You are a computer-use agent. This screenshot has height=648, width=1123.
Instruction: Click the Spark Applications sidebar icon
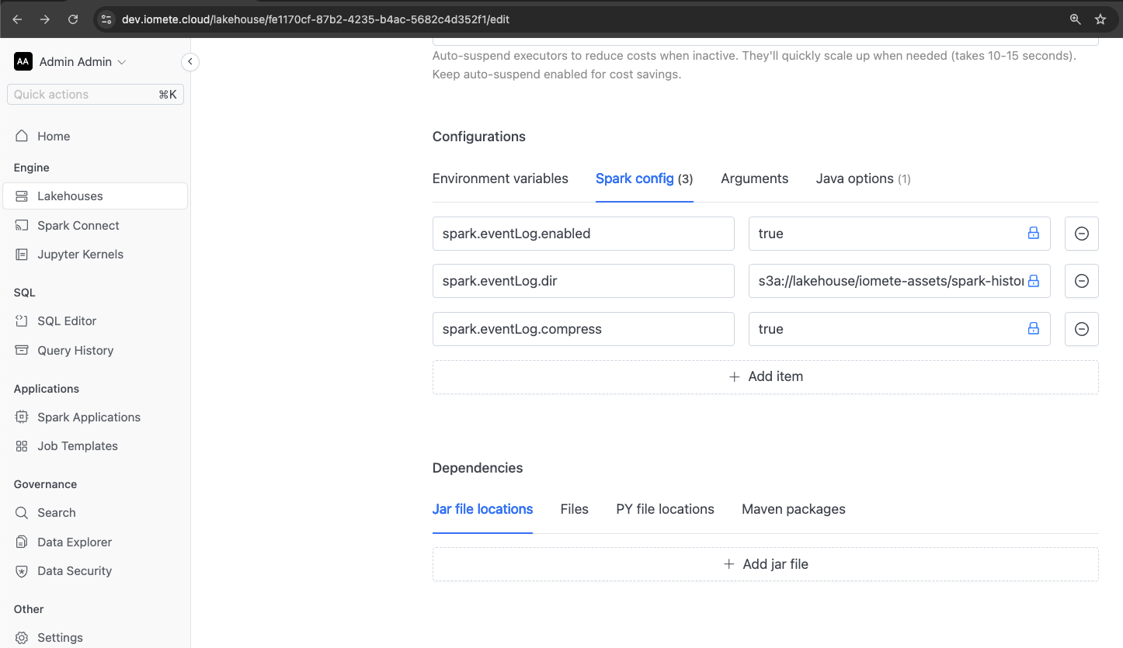click(x=22, y=417)
